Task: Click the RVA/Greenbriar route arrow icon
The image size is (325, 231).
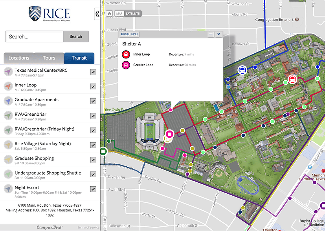Action: tap(8, 116)
